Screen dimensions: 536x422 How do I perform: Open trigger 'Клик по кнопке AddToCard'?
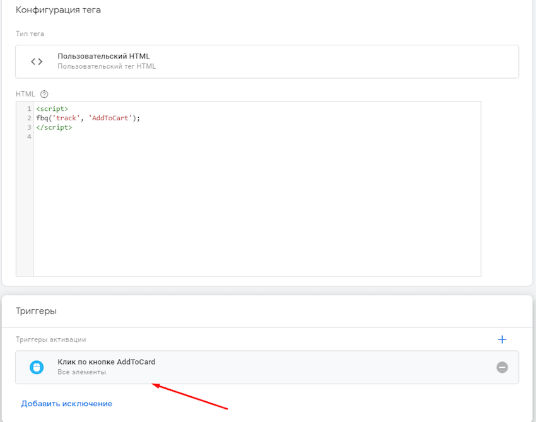click(106, 362)
